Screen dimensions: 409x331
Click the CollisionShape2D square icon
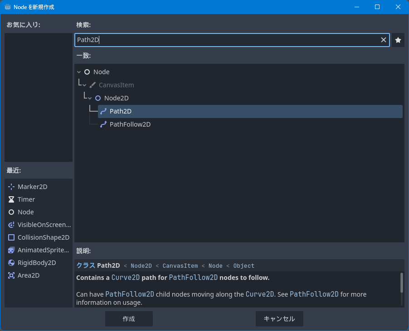11,237
